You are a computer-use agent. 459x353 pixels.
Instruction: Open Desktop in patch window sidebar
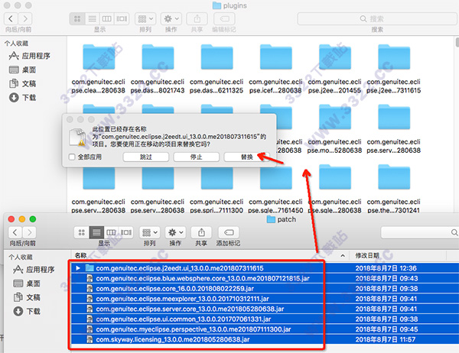click(27, 283)
